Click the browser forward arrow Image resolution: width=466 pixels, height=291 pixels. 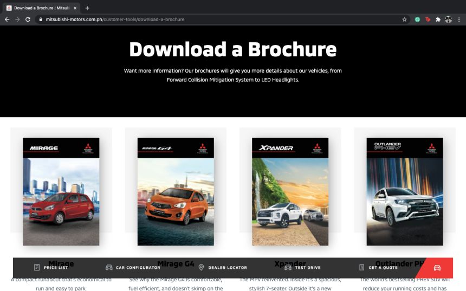(17, 20)
